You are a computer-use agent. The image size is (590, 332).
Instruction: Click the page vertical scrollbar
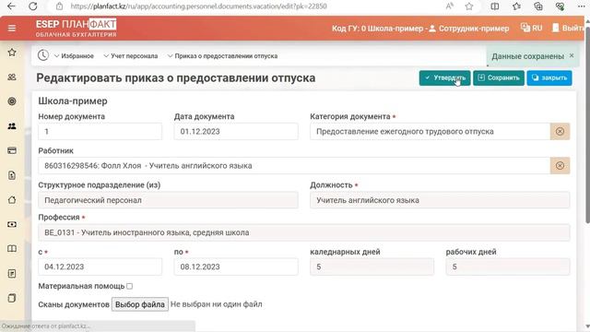point(587,125)
